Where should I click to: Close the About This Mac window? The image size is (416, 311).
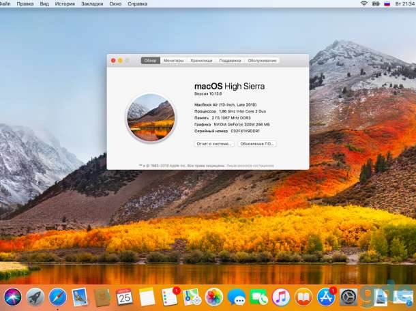[x=113, y=61]
